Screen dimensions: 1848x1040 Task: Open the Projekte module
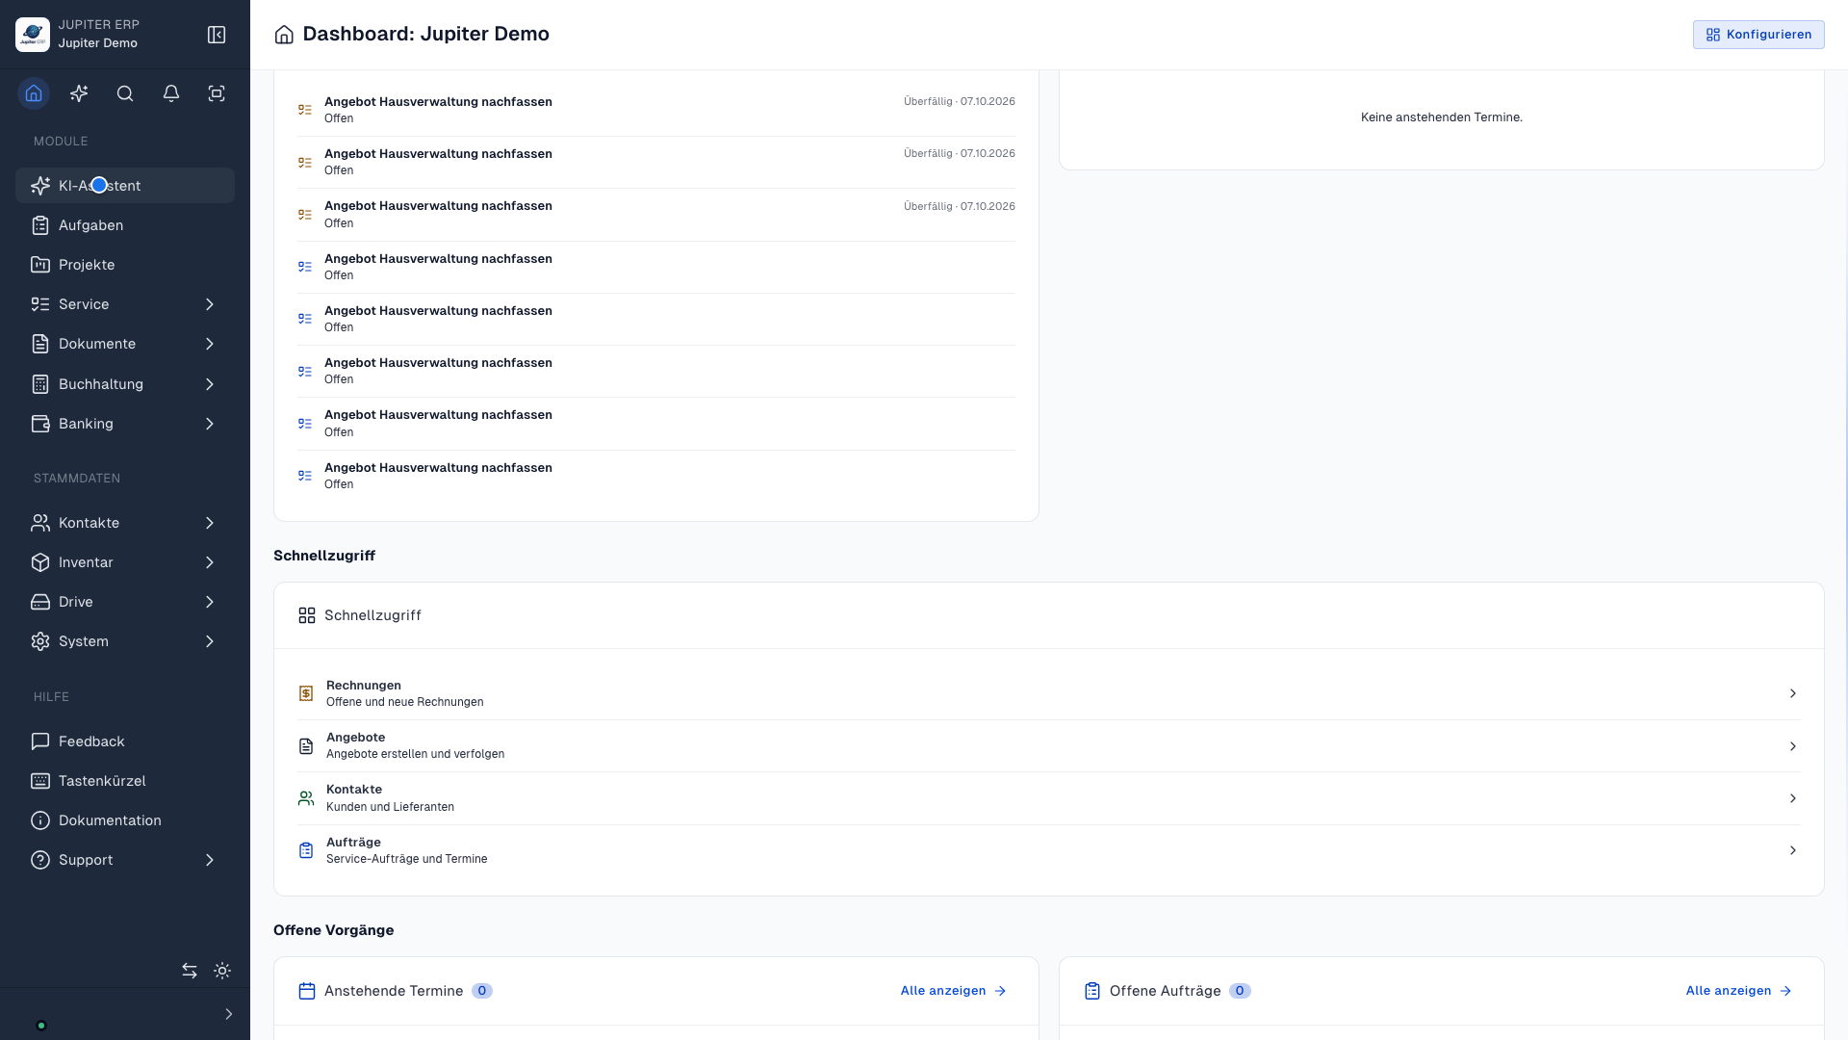point(125,265)
